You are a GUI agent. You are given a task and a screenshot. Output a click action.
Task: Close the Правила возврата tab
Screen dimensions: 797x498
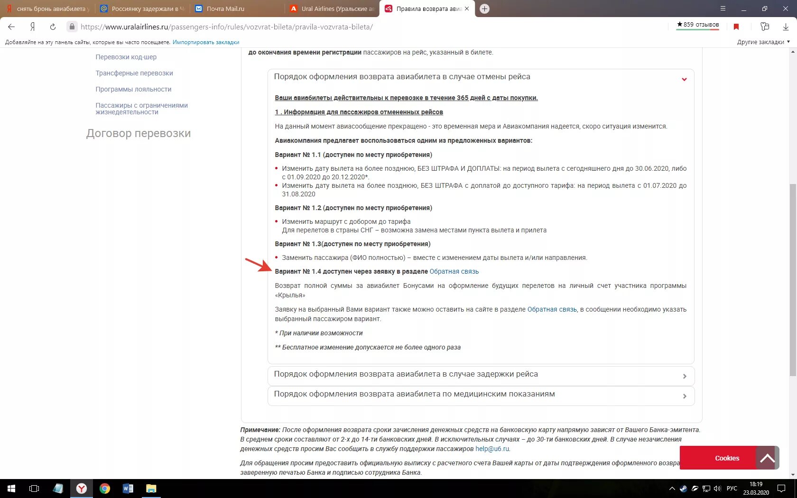point(467,9)
